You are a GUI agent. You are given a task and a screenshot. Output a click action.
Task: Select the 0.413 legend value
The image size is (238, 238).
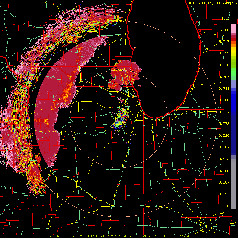point(224,159)
